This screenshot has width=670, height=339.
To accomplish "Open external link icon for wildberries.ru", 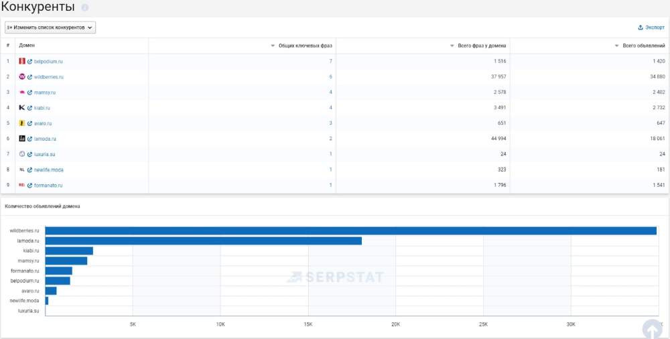I will (30, 77).
